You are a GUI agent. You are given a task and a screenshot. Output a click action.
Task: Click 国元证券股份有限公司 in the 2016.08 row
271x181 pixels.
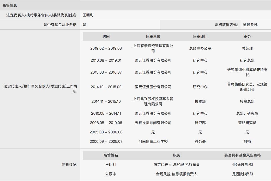(153, 60)
